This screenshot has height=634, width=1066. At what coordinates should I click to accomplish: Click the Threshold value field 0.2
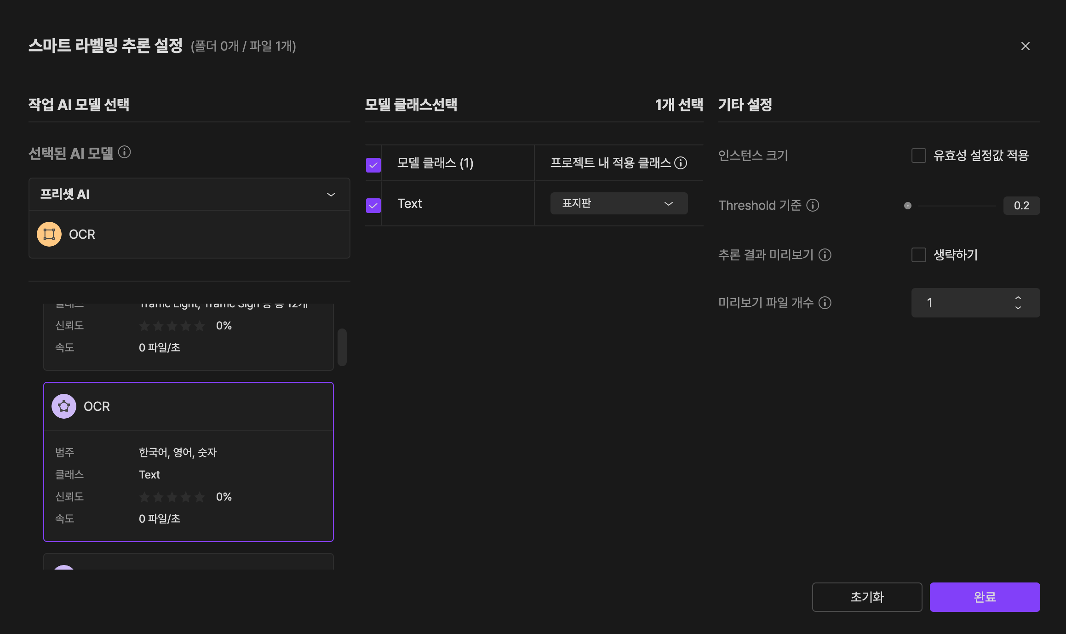(x=1022, y=206)
